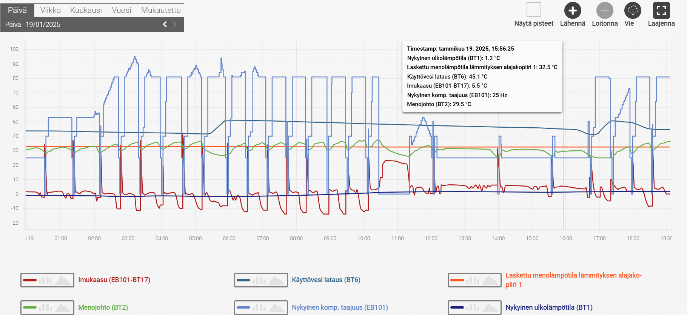Viewport: 687px width, 315px height.
Task: Click the 06:00 x-axis time label
Action: [229, 238]
